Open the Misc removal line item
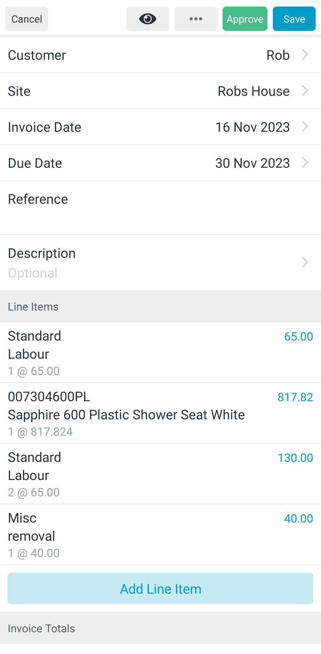The height and width of the screenshot is (654, 321). (160, 534)
